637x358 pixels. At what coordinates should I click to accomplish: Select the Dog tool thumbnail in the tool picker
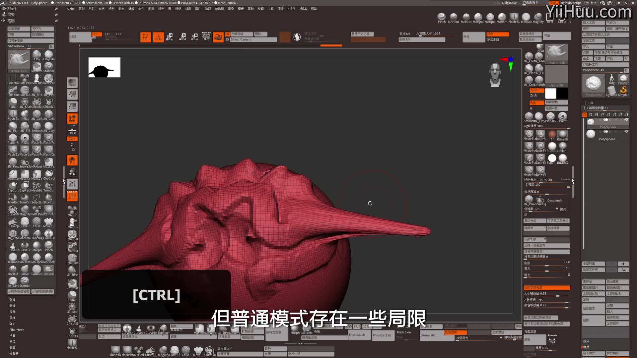point(611,79)
